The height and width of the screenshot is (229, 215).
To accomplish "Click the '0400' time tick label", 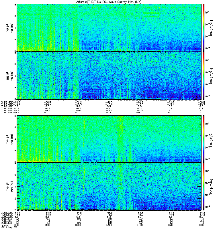I will pos(140,225).
